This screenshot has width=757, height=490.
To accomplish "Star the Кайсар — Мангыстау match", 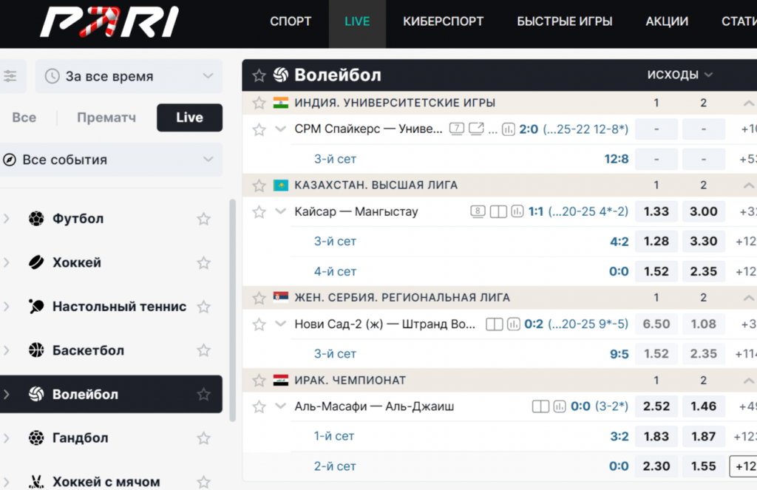I will [259, 212].
